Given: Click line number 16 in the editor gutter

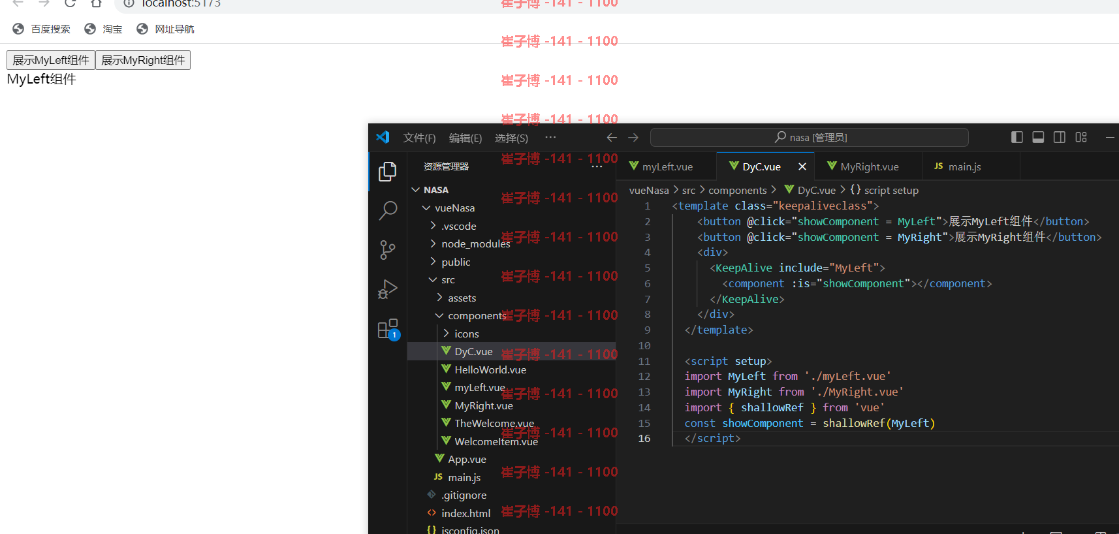Looking at the screenshot, I should [x=644, y=438].
